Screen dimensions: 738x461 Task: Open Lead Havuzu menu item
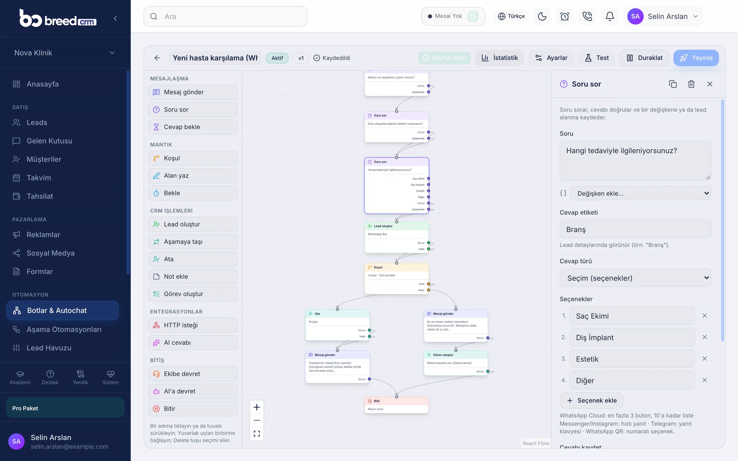(x=62, y=348)
